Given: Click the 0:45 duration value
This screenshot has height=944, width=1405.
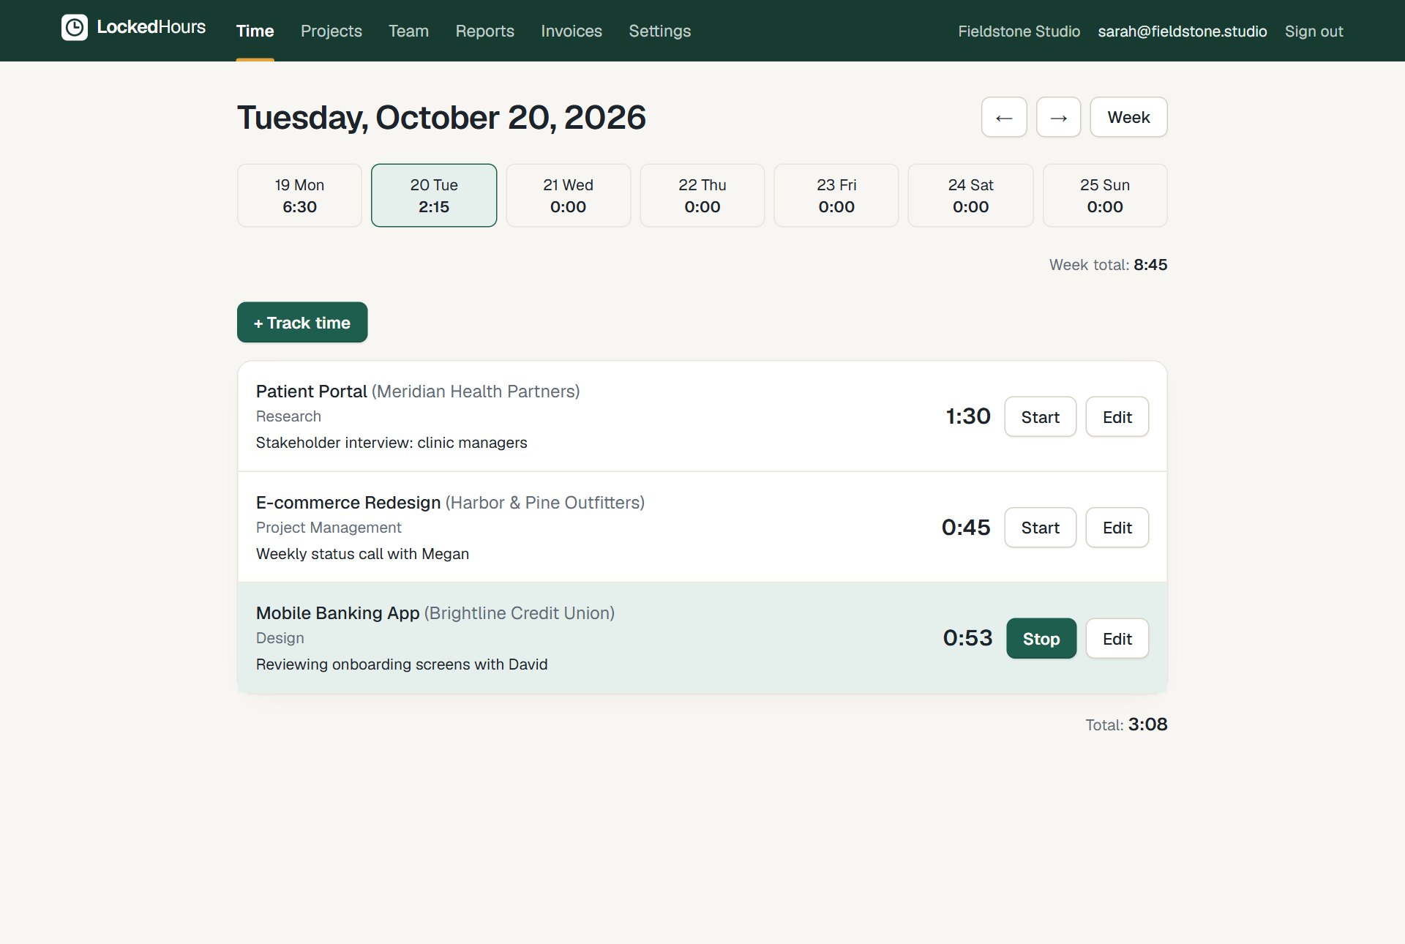Looking at the screenshot, I should point(965,527).
